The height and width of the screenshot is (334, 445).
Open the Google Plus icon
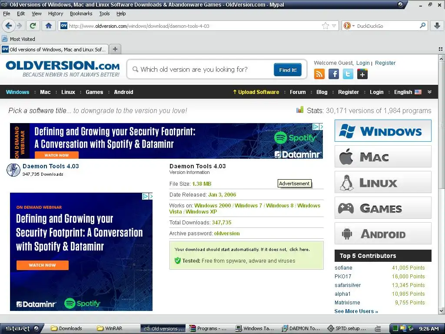pos(362,74)
